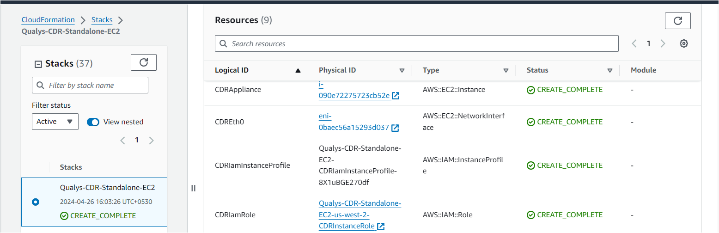Navigate to CloudFormation breadcrumb
This screenshot has width=719, height=233.
coord(48,20)
